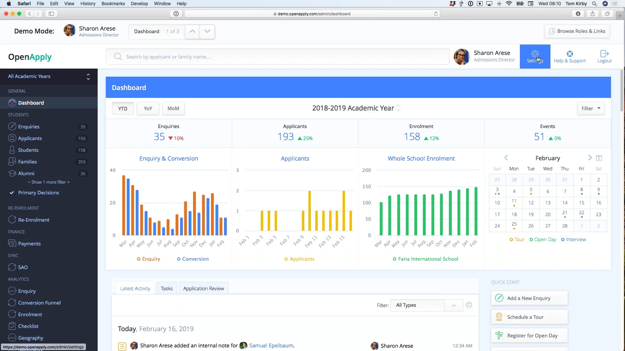Click Schedule a Tour
The height and width of the screenshot is (351, 625).
529,317
